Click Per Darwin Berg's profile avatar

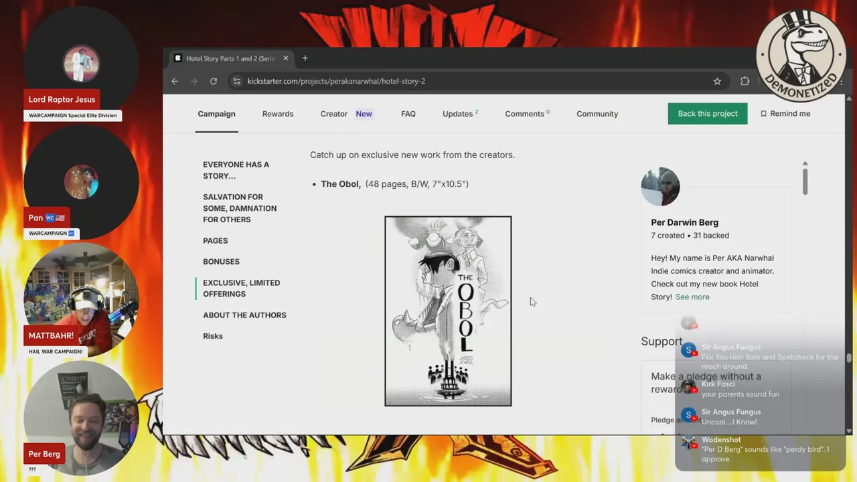tap(660, 186)
